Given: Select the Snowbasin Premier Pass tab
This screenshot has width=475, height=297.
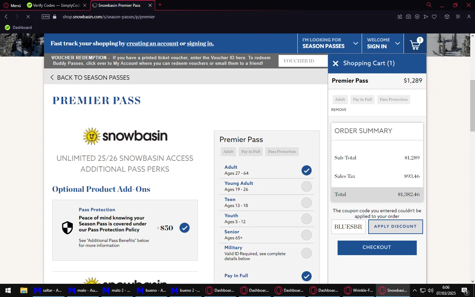Looking at the screenshot, I should 119,5.
